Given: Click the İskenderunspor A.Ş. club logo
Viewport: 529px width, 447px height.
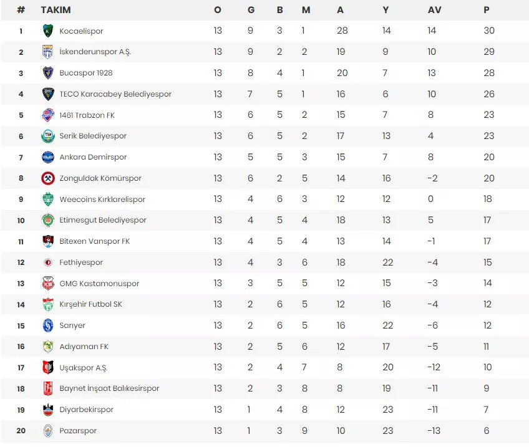Looking at the screenshot, I should click(x=48, y=52).
